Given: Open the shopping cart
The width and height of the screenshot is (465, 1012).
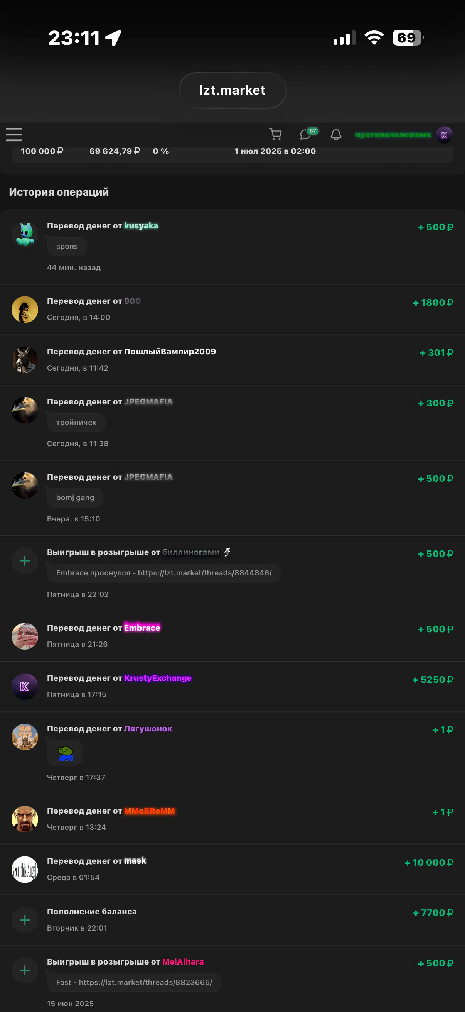Looking at the screenshot, I should (x=275, y=134).
